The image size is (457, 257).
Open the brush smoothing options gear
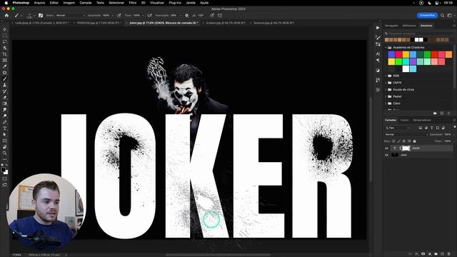pyautogui.click(x=187, y=16)
